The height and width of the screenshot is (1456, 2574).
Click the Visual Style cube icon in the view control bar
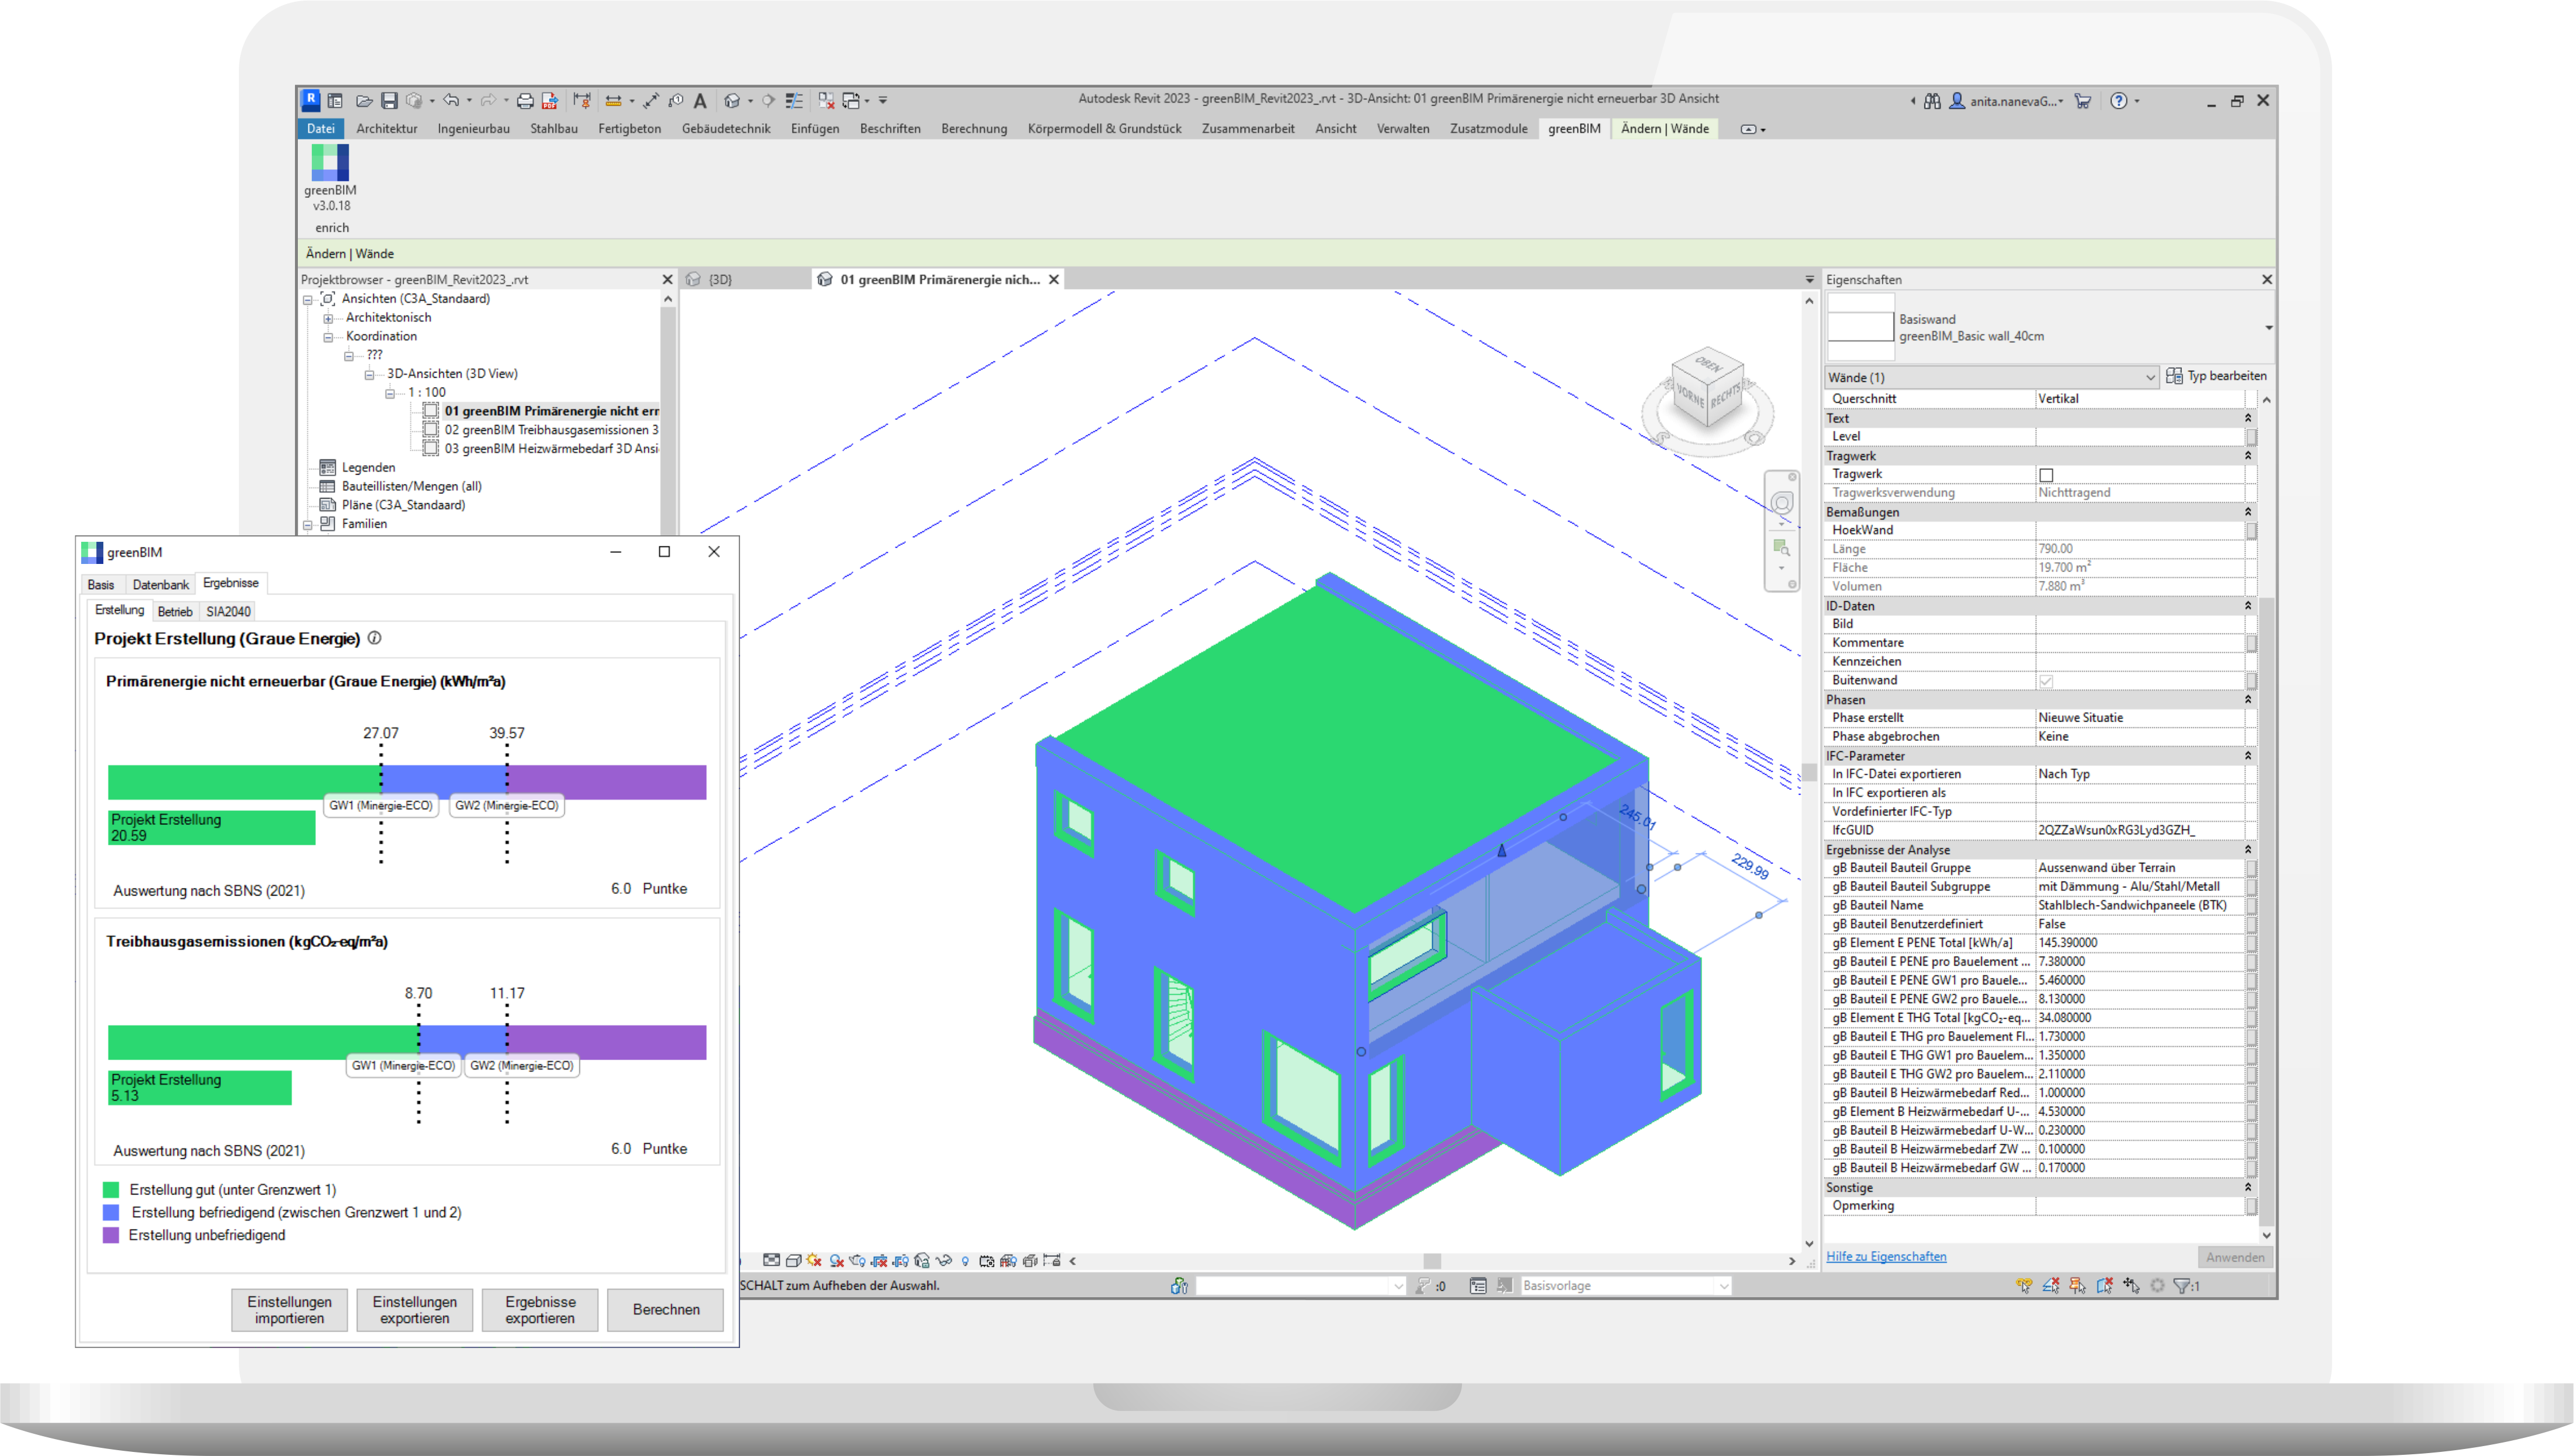click(x=794, y=1261)
